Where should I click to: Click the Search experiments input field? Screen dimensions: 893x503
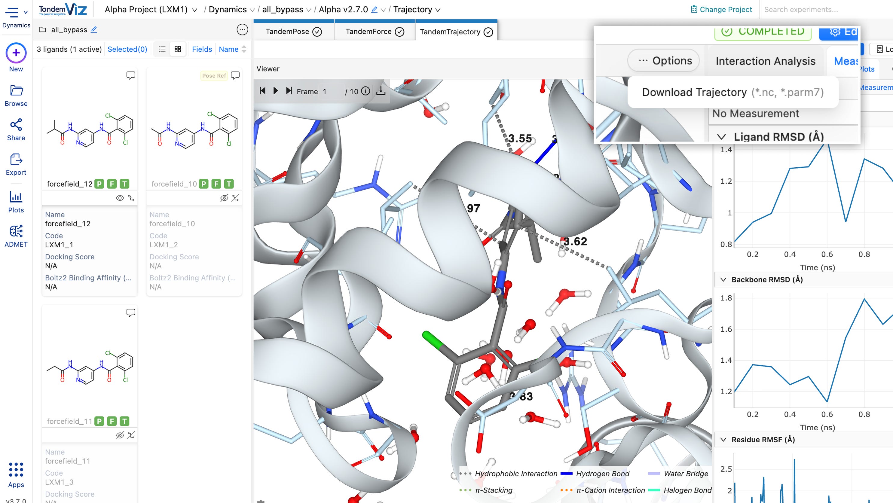click(x=825, y=10)
